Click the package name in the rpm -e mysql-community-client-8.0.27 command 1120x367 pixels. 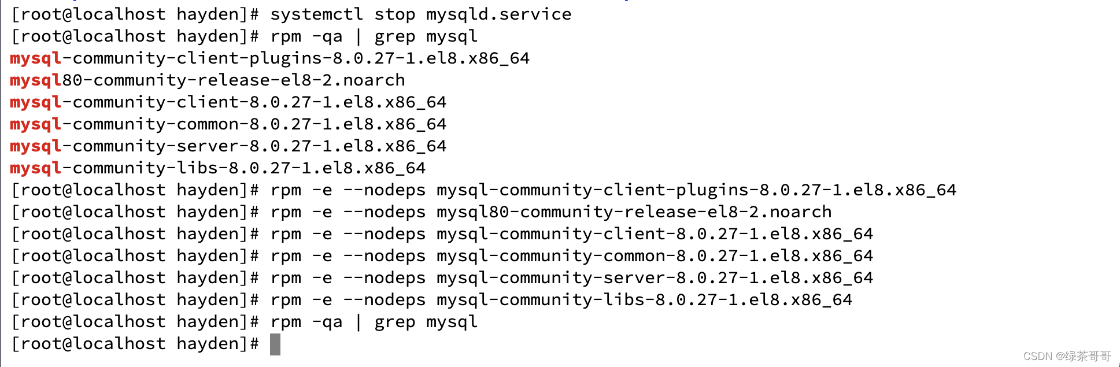[655, 234]
